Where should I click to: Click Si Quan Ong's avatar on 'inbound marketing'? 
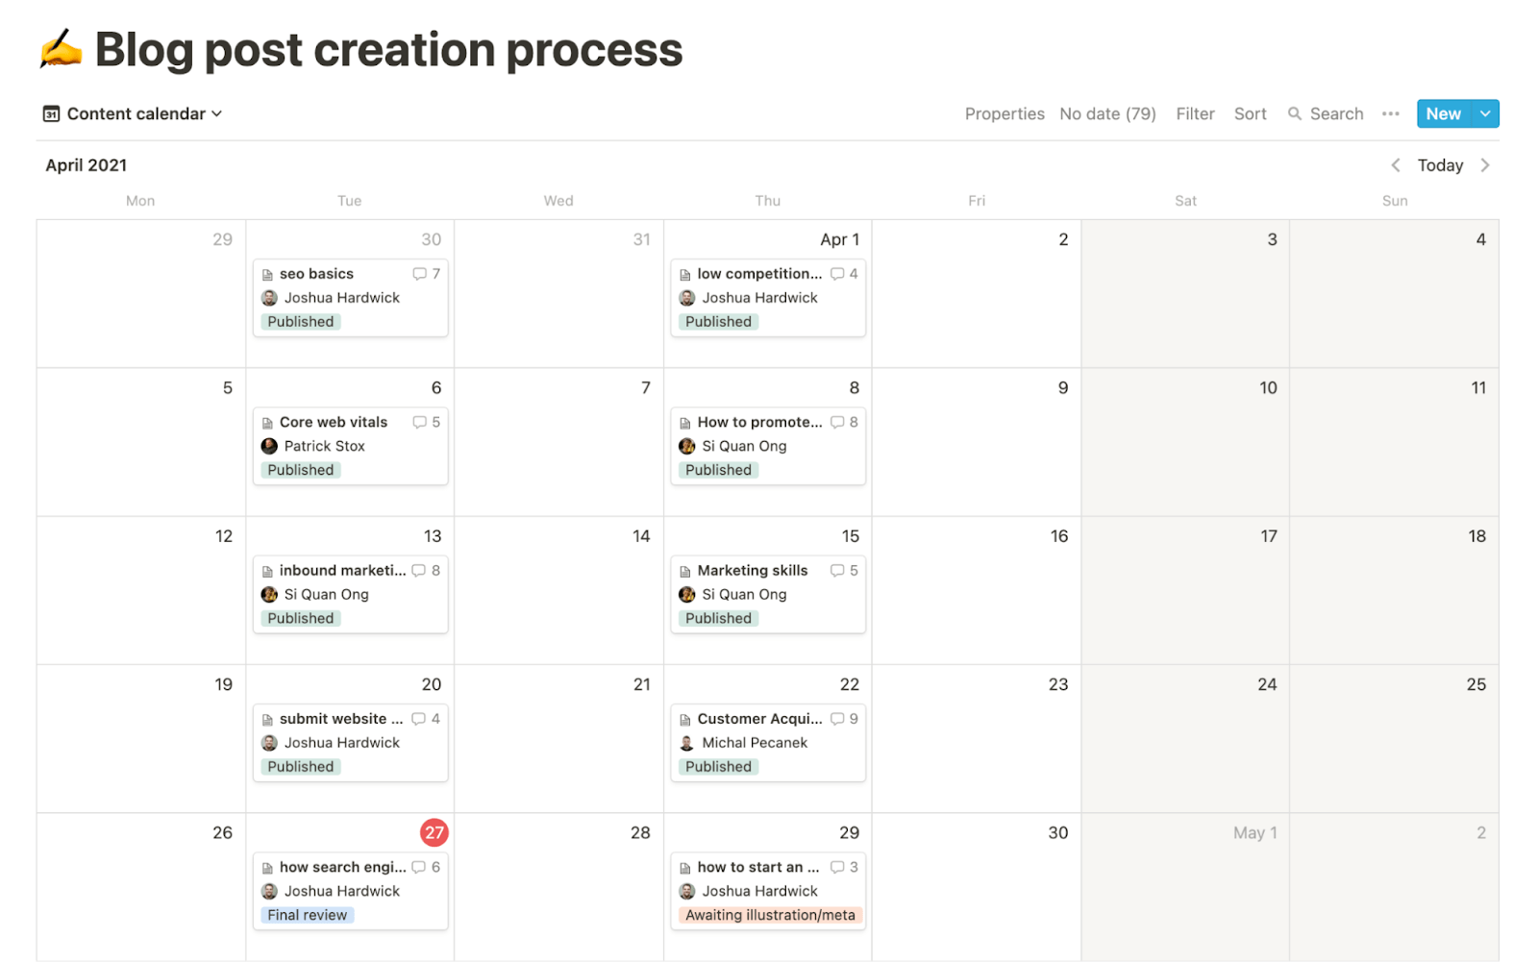coord(269,594)
